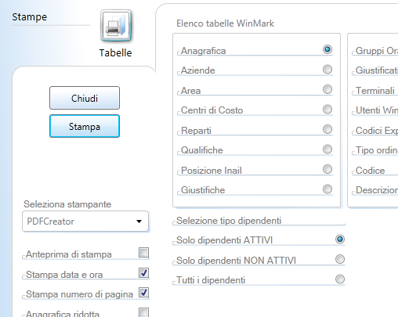Click the Selezione tipo dipendenti label
398x317 pixels.
[229, 221]
